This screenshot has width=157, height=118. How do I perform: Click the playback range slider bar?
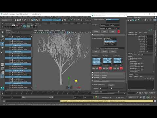point(38,97)
